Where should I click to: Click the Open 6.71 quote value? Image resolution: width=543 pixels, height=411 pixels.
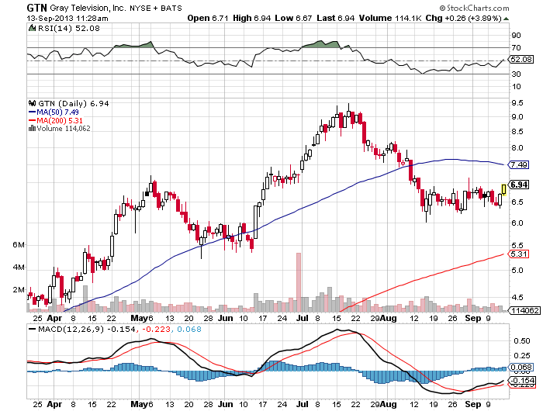(x=208, y=18)
